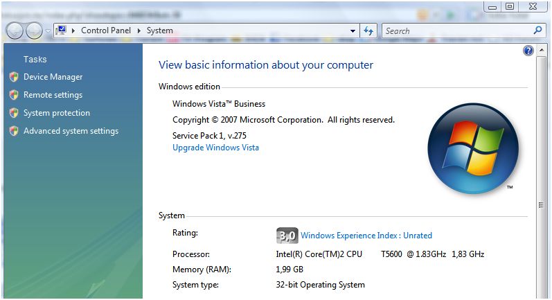Open Windows Experience Index : Unrated link
The height and width of the screenshot is (300, 552).
point(366,236)
